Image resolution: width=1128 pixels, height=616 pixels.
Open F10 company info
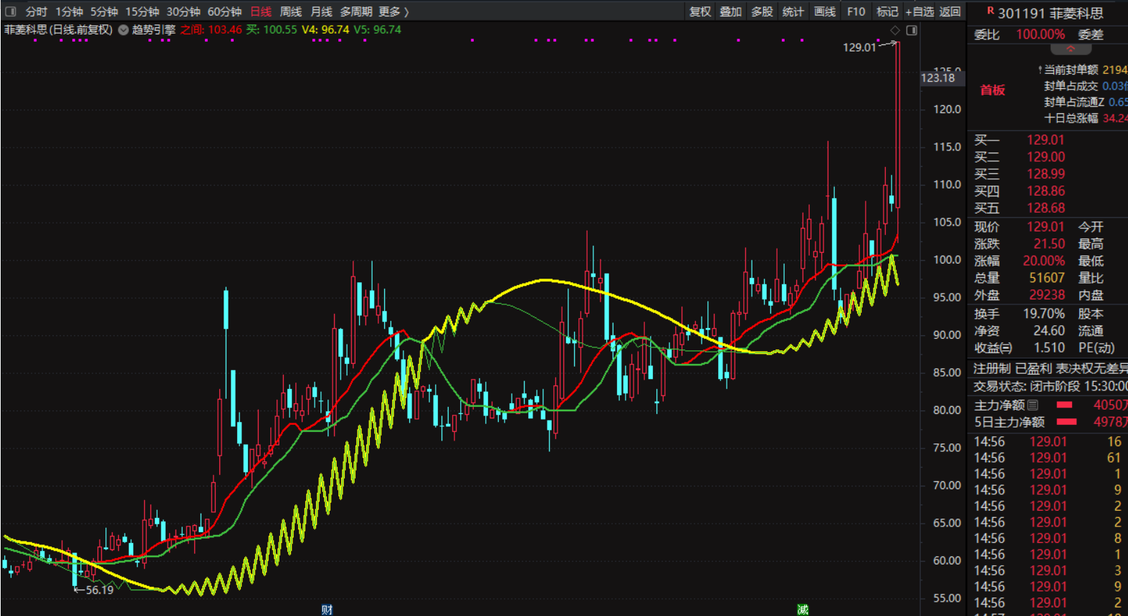[x=856, y=11]
